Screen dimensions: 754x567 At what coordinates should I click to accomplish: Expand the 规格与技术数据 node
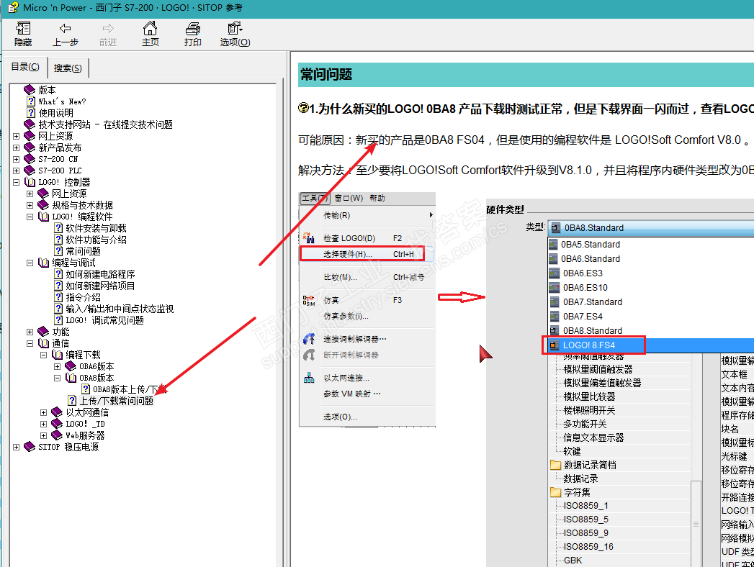(30, 205)
